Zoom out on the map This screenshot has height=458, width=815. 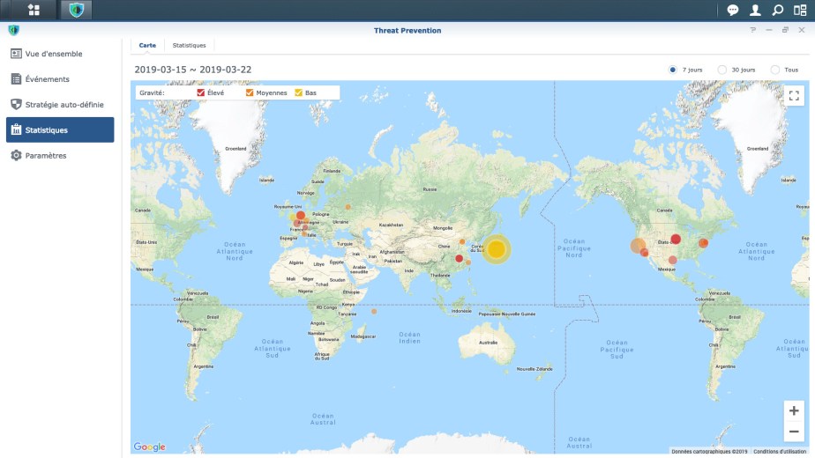point(794,432)
